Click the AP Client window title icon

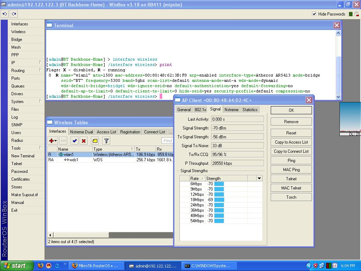point(178,100)
